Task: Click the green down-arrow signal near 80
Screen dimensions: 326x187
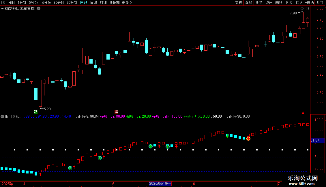Action: [x=227, y=136]
